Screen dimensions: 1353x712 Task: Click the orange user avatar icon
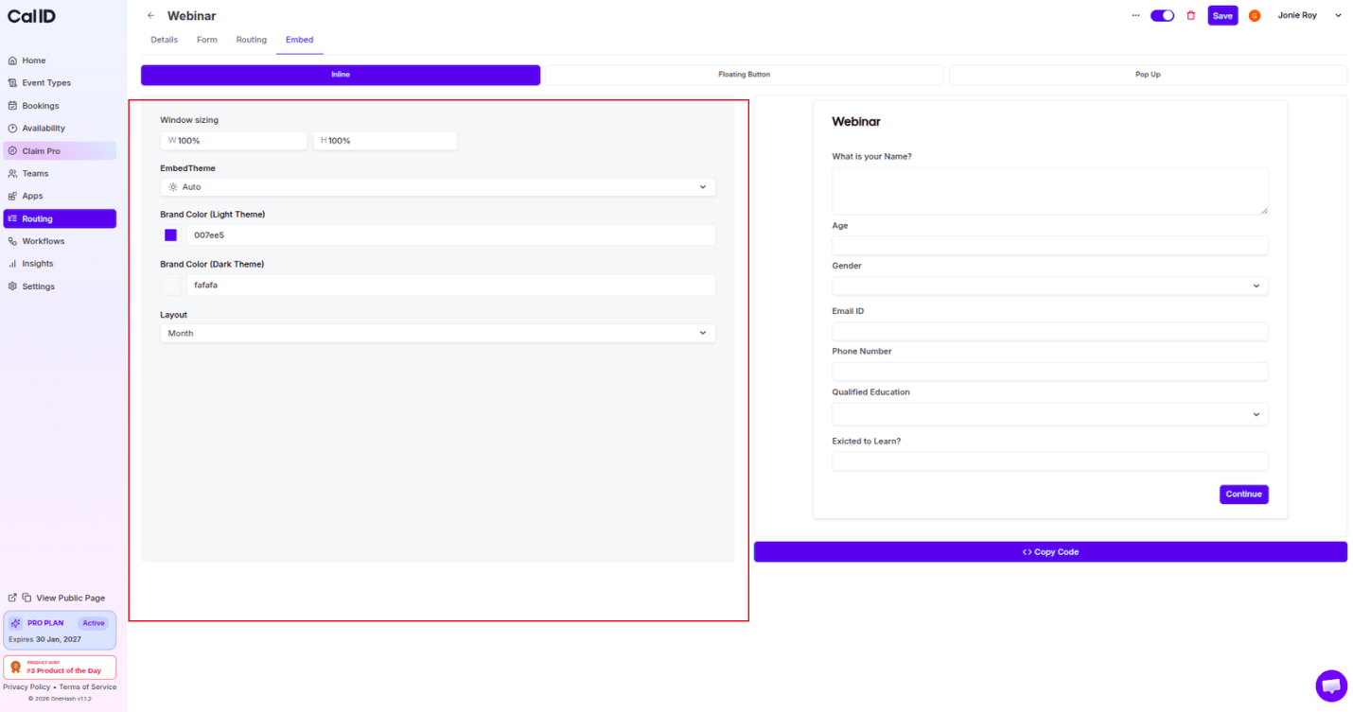click(x=1255, y=15)
